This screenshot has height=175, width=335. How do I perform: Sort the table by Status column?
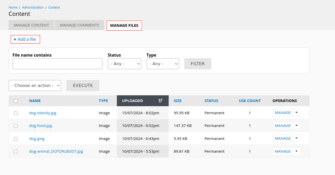point(211,101)
